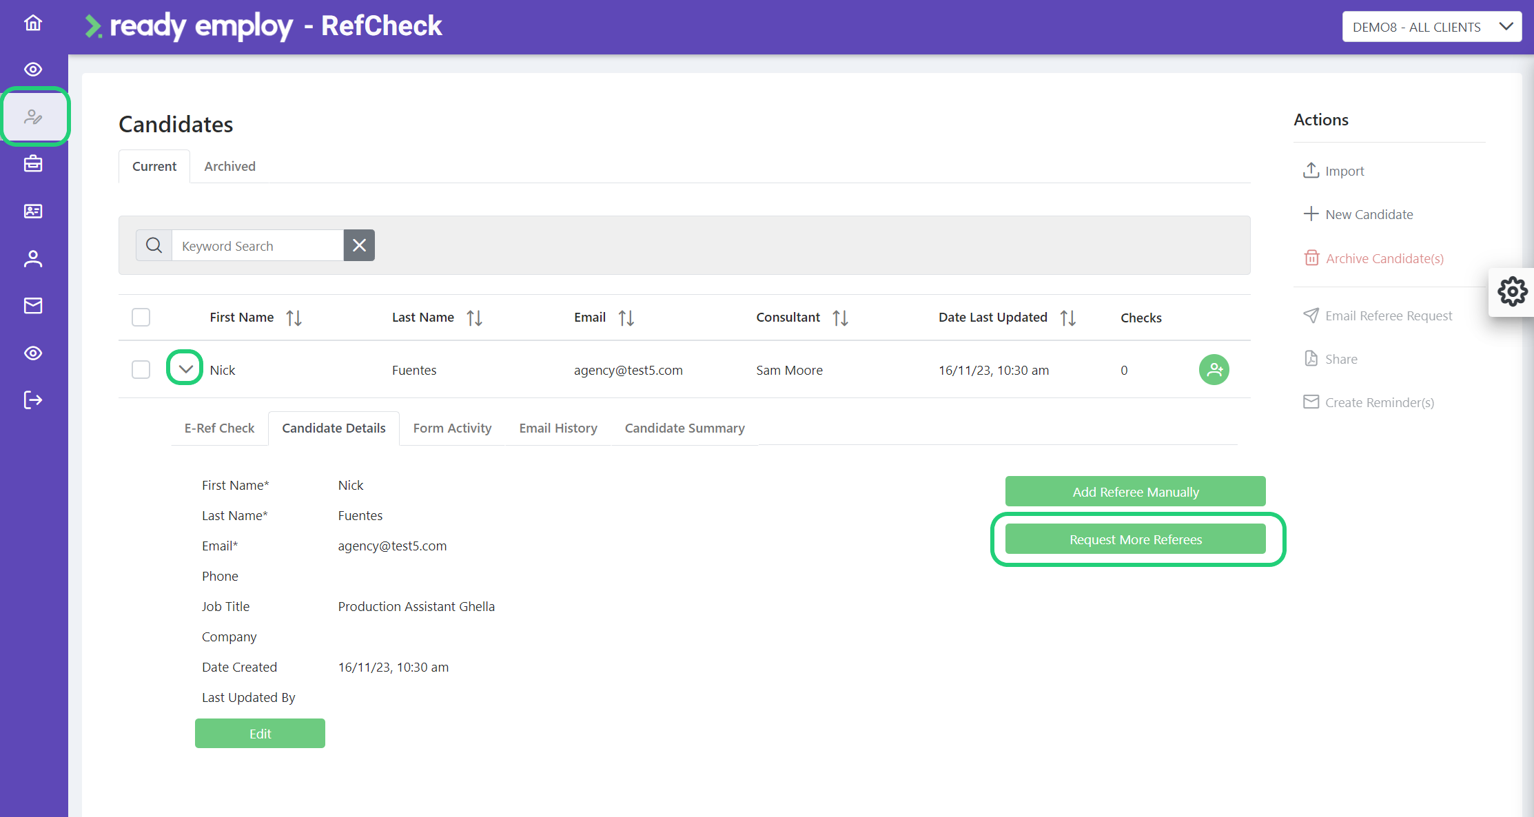Screen dimensions: 1534x817
Task: Open the ID card icon in sidebar
Action: pyautogui.click(x=33, y=211)
